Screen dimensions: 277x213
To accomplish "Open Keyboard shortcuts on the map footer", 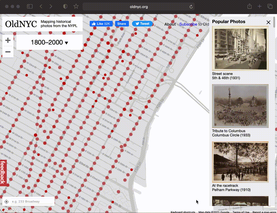I will pyautogui.click(x=183, y=212).
